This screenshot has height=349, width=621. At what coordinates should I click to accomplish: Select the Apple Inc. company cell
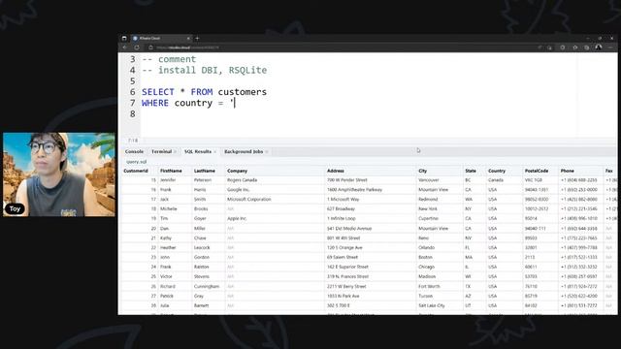237,218
